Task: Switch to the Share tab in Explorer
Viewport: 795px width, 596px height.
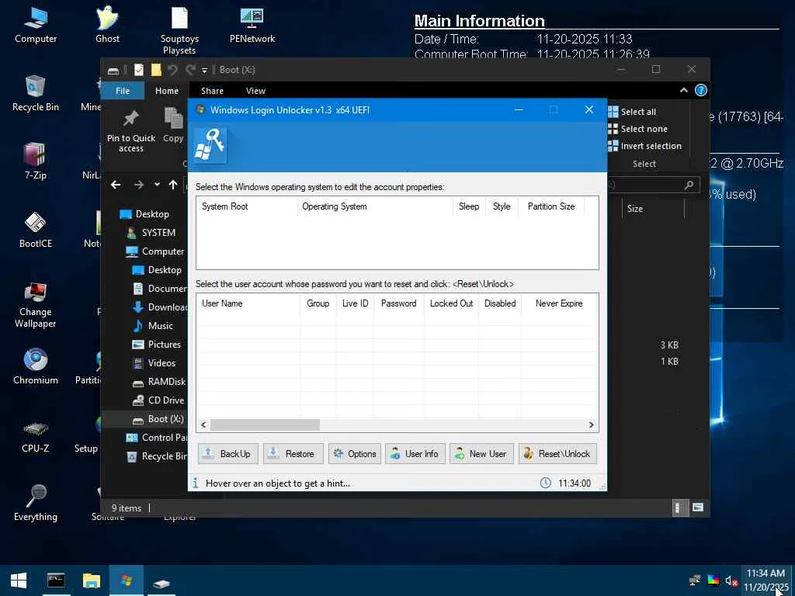Action: coord(212,91)
